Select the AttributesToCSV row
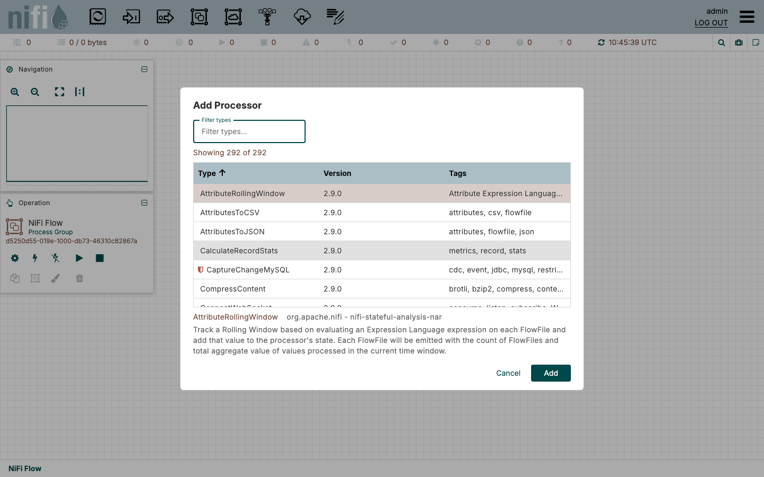 [382, 213]
